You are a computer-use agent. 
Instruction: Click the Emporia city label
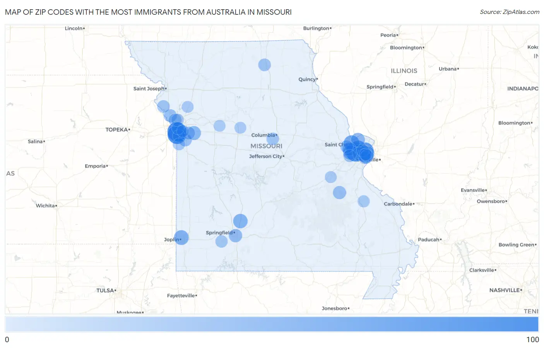coord(95,166)
